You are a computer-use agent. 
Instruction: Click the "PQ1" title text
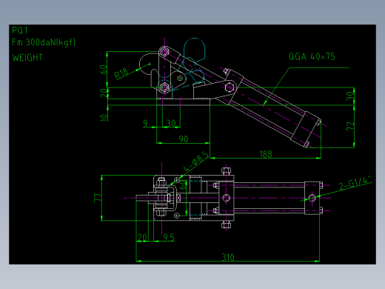20,30
